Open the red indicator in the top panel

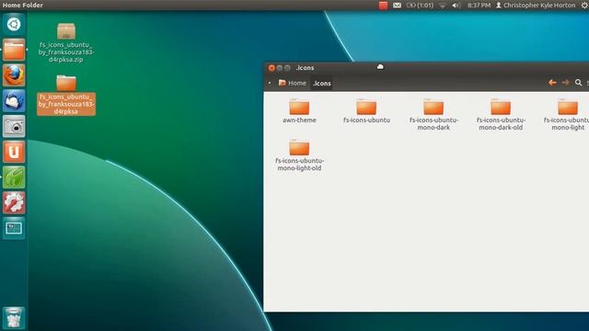click(383, 6)
